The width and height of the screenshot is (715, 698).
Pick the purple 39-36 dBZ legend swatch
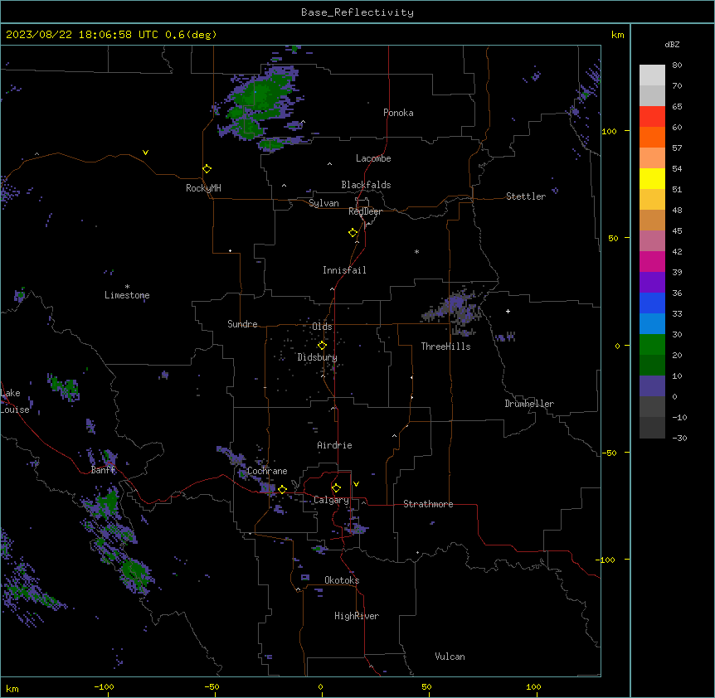point(652,283)
